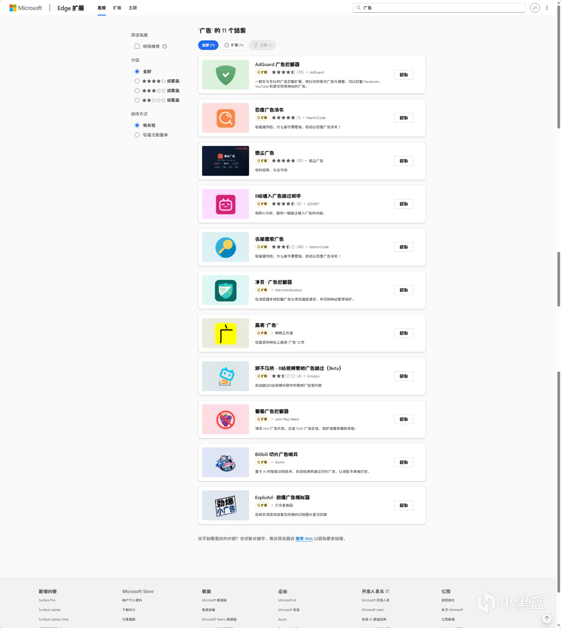Open the grape 葡萄广告拦截器 icon
Viewport: 561px width, 628px height.
click(x=226, y=420)
